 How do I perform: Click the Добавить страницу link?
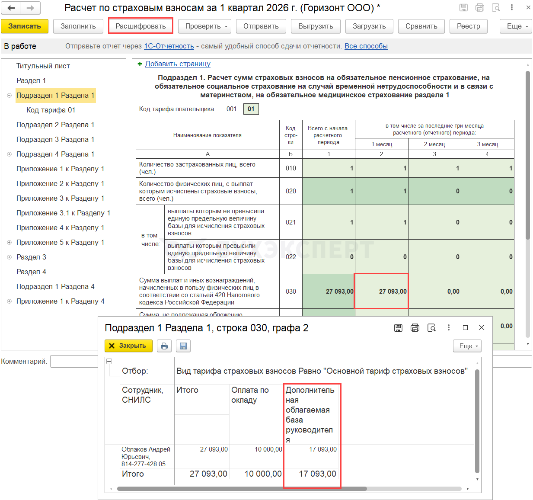pyautogui.click(x=178, y=64)
